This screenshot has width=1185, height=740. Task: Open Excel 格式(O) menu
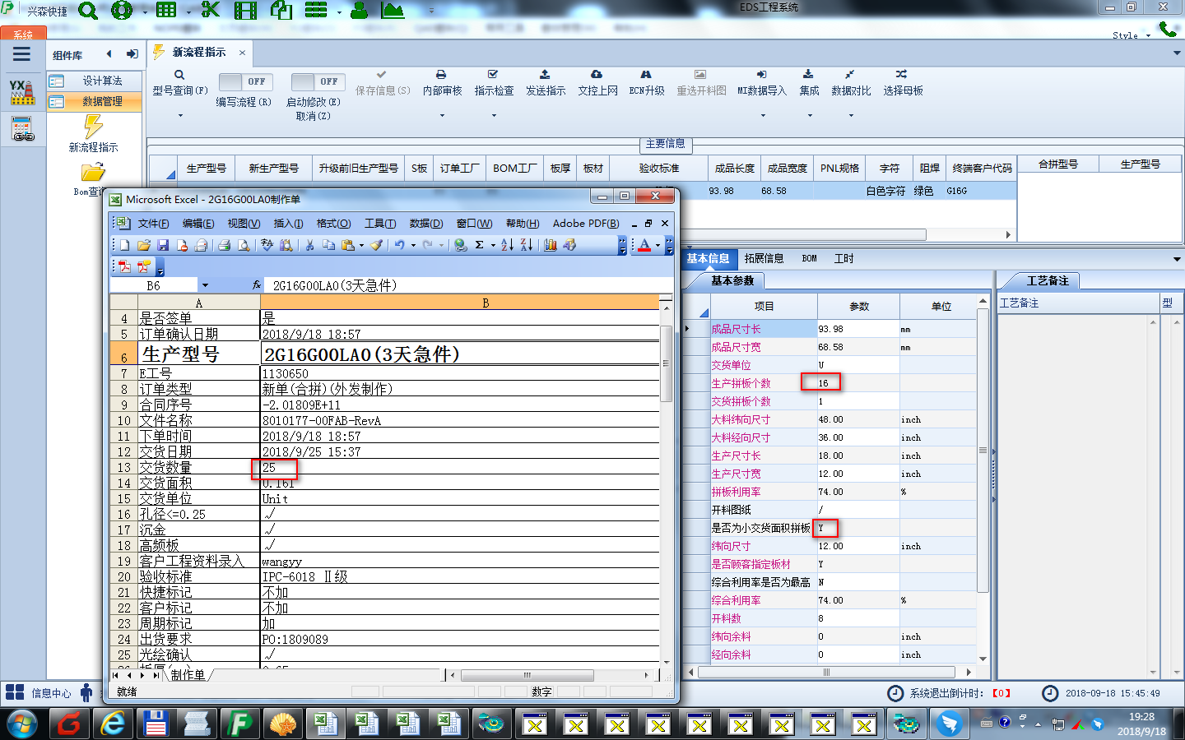(x=333, y=224)
